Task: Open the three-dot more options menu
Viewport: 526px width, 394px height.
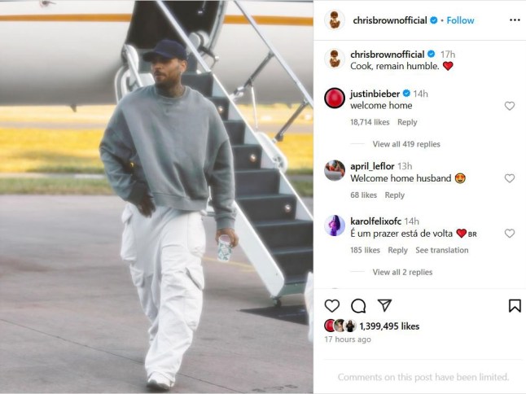Action: [515, 20]
